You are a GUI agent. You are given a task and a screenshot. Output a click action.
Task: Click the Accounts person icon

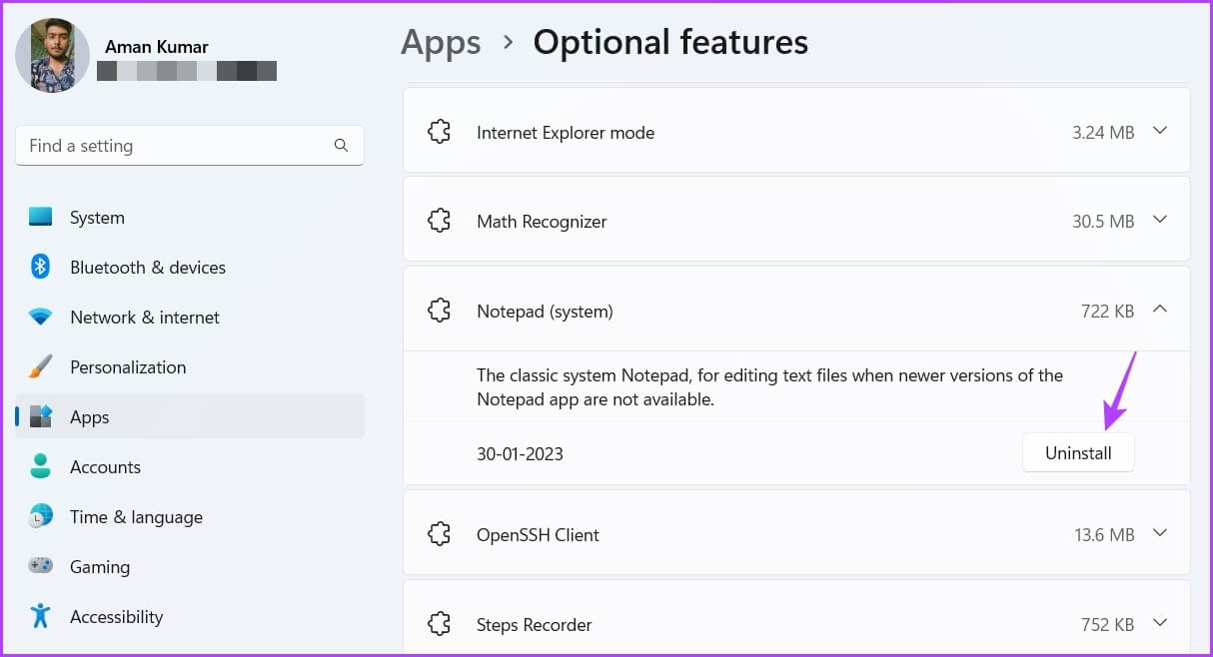coord(40,466)
